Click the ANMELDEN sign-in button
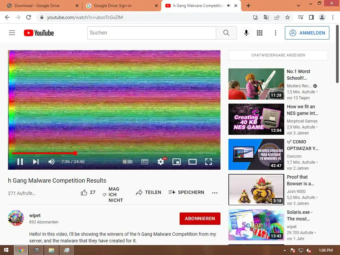340x255 pixels. [307, 33]
